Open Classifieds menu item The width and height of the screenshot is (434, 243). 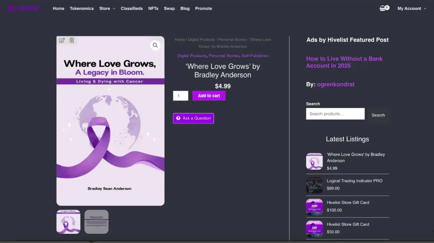click(x=132, y=8)
